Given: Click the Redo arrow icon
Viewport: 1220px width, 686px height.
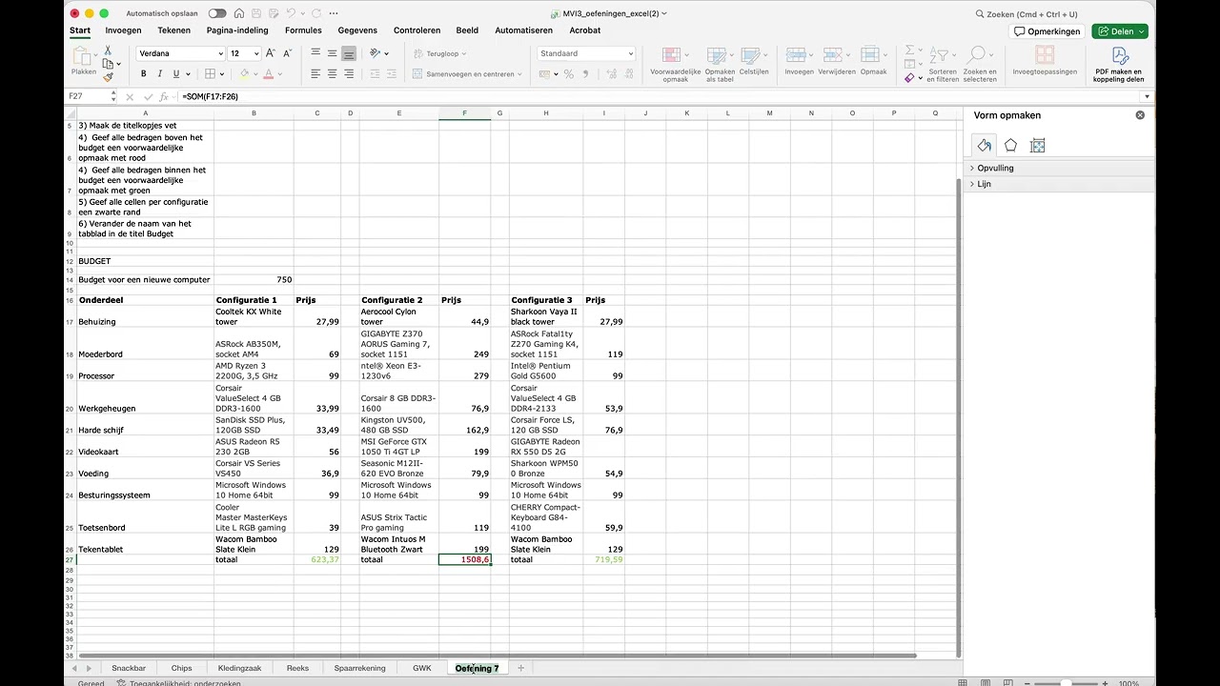Looking at the screenshot, I should [x=315, y=13].
